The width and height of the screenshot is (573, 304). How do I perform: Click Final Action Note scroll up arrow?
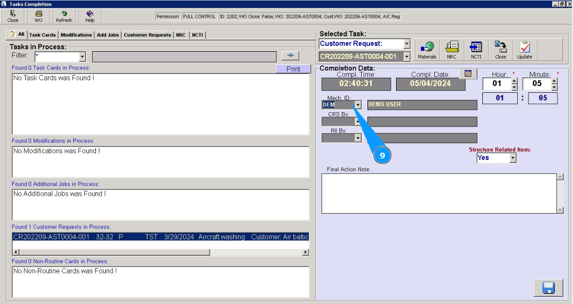(560, 177)
